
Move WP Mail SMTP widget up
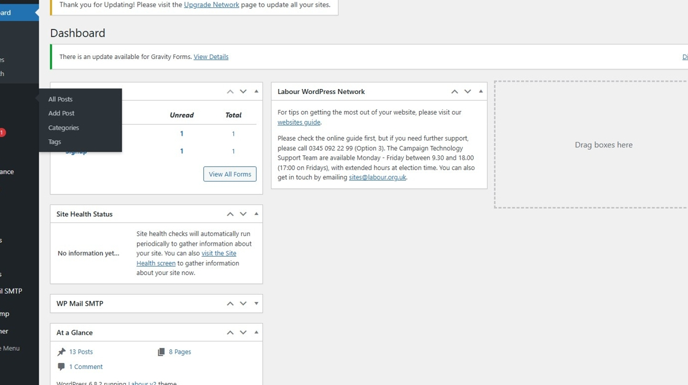tap(230, 303)
